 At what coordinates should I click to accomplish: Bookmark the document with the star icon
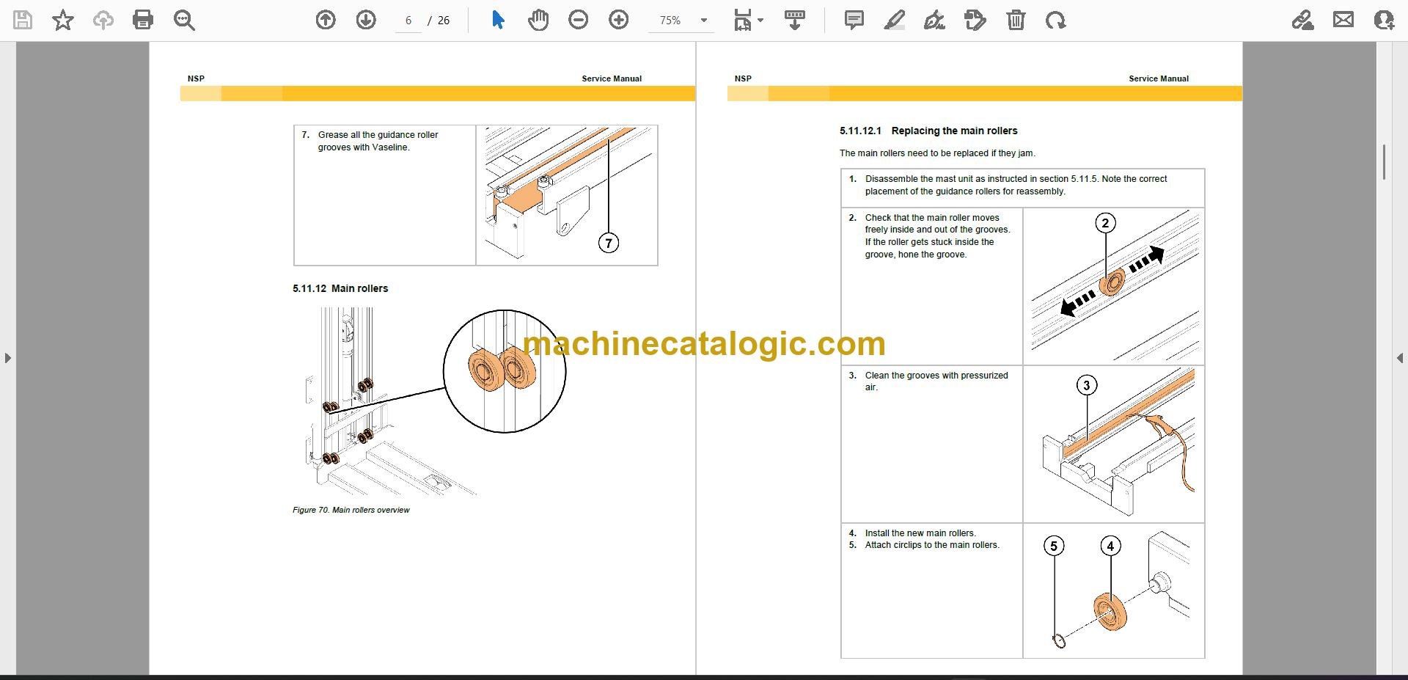63,20
